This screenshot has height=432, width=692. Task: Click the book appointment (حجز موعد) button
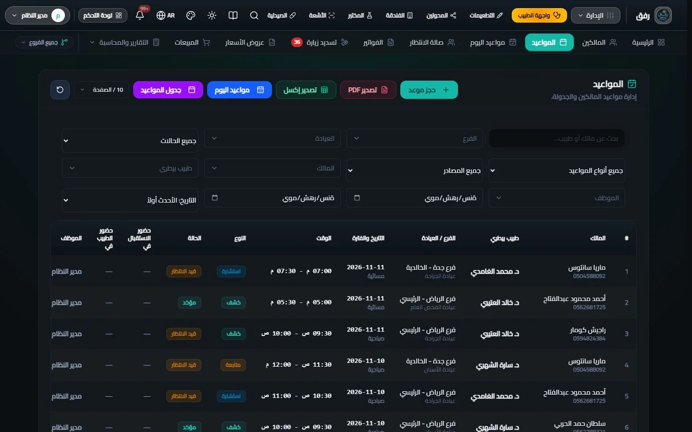click(429, 90)
